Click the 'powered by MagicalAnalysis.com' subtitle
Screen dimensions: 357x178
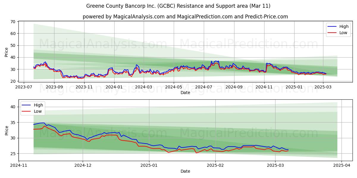pos(185,17)
